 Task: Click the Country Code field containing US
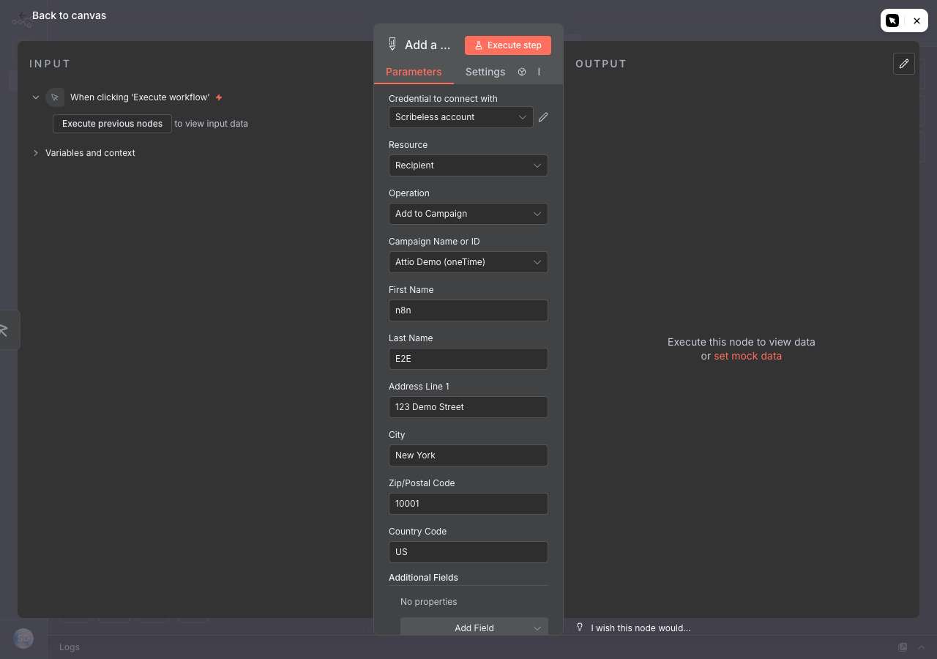(x=468, y=552)
